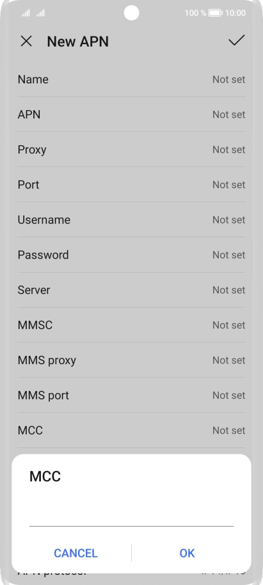Open the MMS port row
263x585 pixels.
tap(131, 395)
